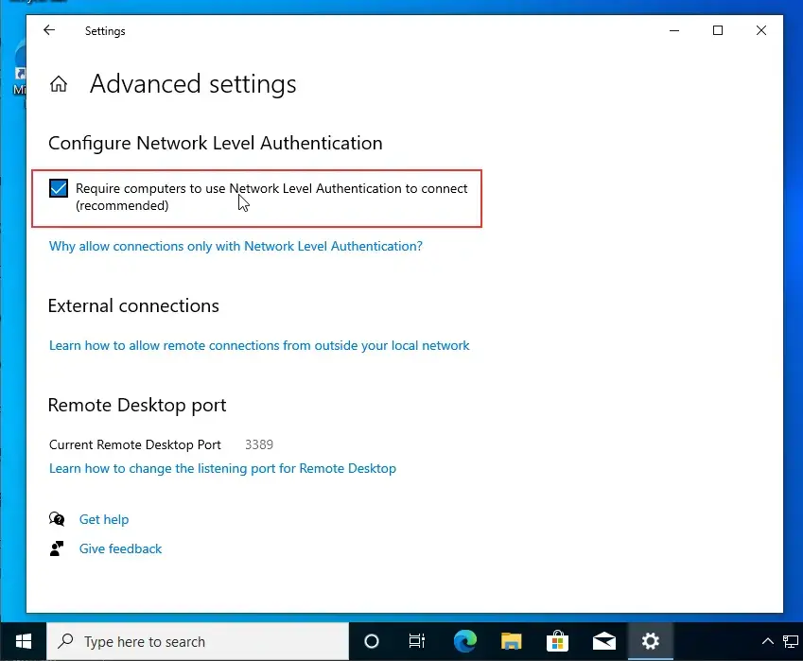The width and height of the screenshot is (803, 661).
Task: Click the Get help chat bubble icon
Action: click(58, 519)
